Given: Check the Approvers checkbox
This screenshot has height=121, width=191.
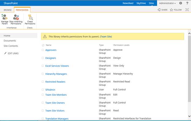Looking at the screenshot, I should 43,50.
